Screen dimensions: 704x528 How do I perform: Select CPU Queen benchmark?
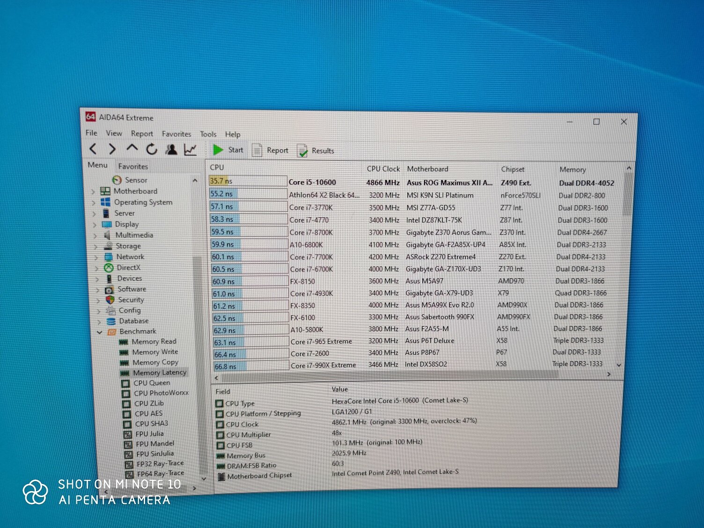pos(146,383)
